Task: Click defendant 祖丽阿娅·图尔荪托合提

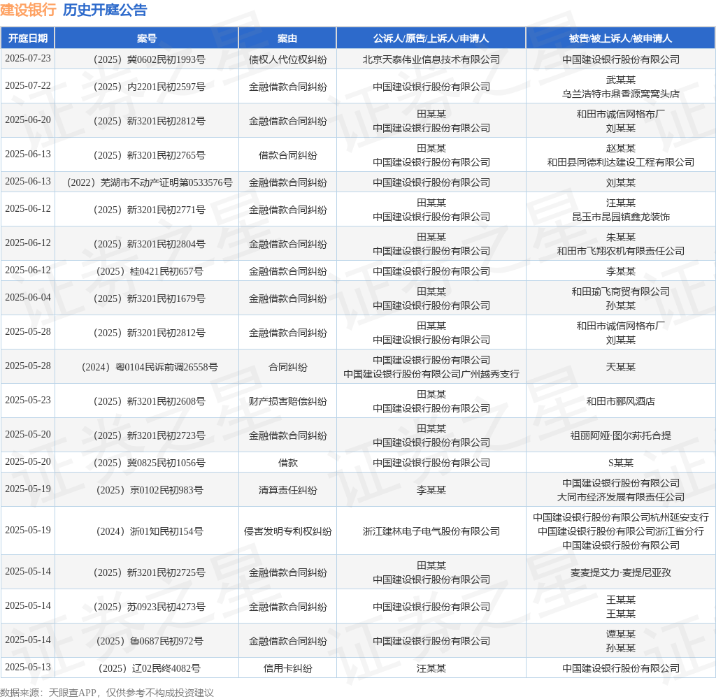Action: (621, 435)
